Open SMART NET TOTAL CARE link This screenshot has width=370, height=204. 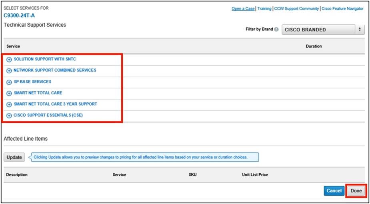(x=38, y=93)
